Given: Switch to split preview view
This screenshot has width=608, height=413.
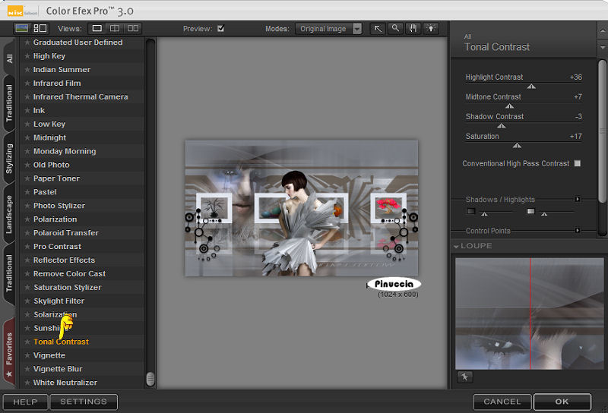Looking at the screenshot, I should tap(116, 29).
